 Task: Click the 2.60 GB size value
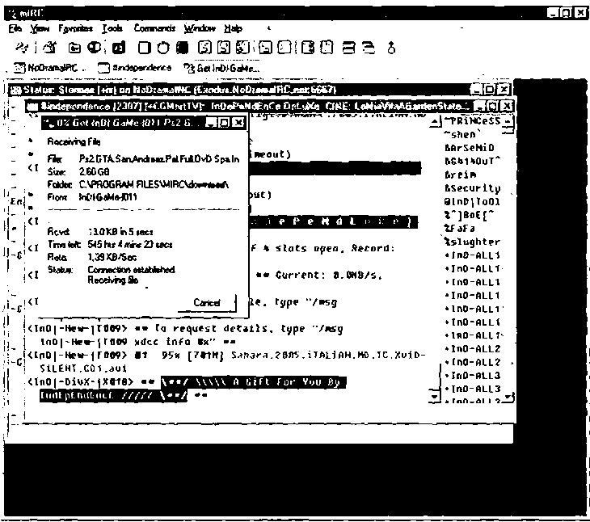(94, 172)
